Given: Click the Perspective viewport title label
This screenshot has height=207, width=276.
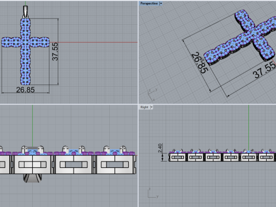Looking at the screenshot, I should pyautogui.click(x=149, y=3).
